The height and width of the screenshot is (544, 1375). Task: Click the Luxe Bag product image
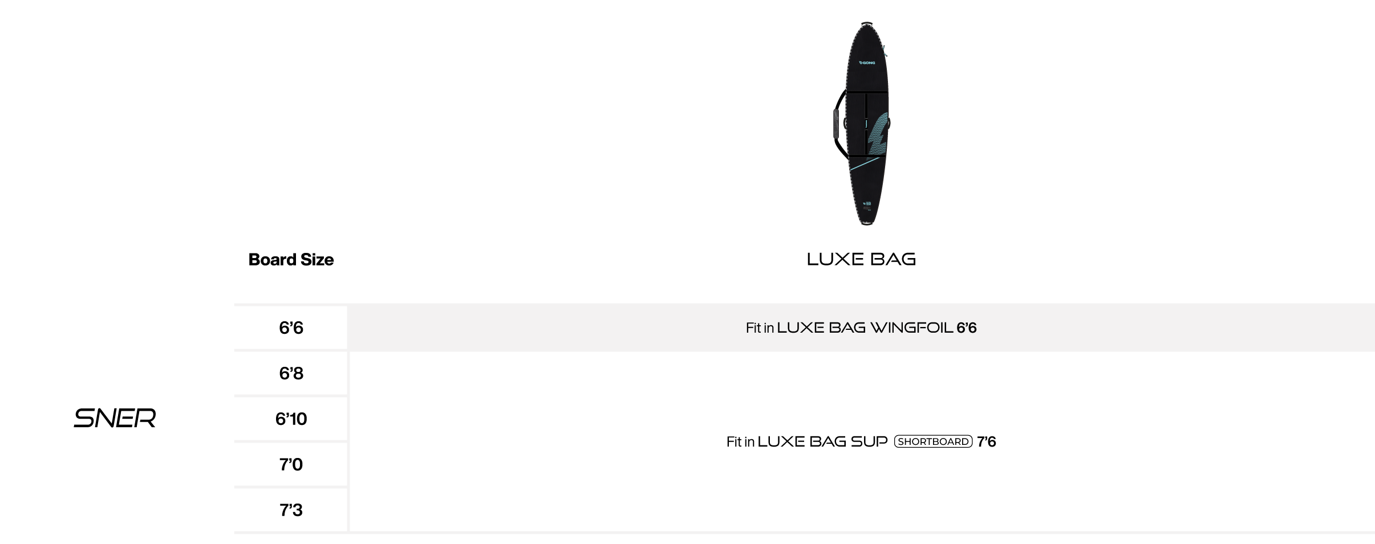click(861, 124)
